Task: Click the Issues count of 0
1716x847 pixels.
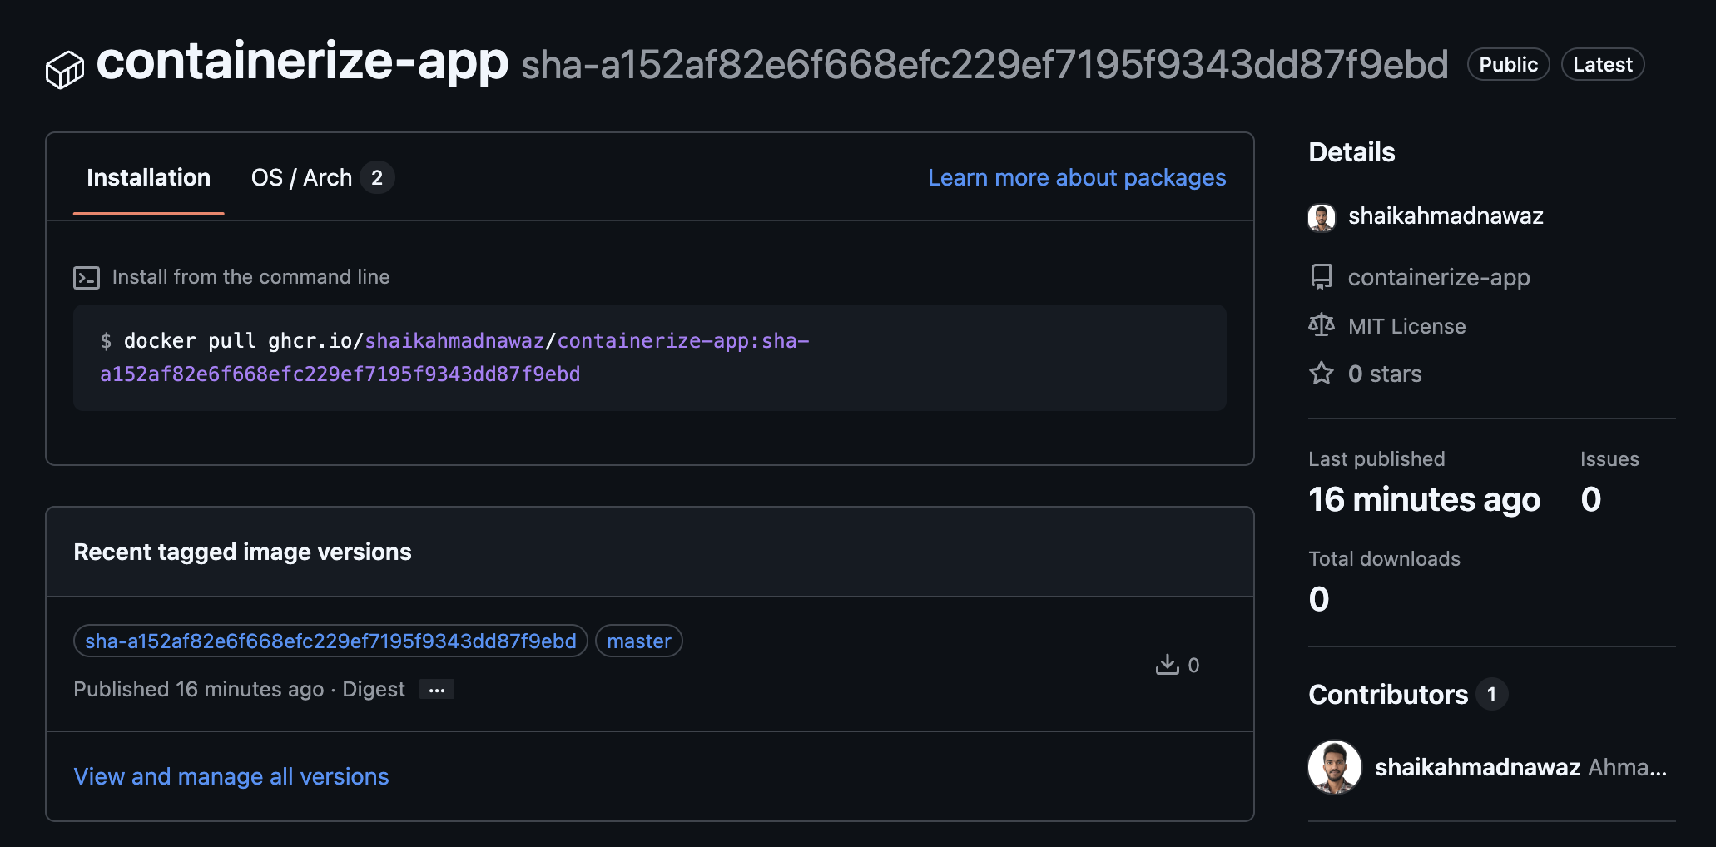Action: tap(1590, 498)
